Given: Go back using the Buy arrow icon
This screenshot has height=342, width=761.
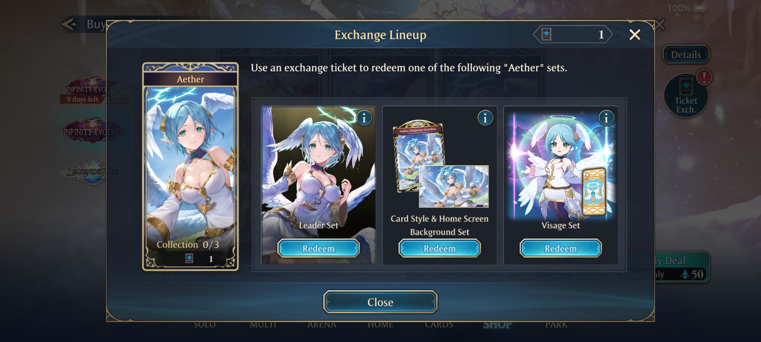Looking at the screenshot, I should [x=69, y=24].
